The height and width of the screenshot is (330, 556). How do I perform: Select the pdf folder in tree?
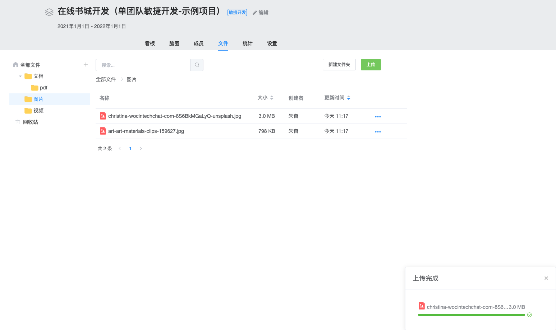43,88
